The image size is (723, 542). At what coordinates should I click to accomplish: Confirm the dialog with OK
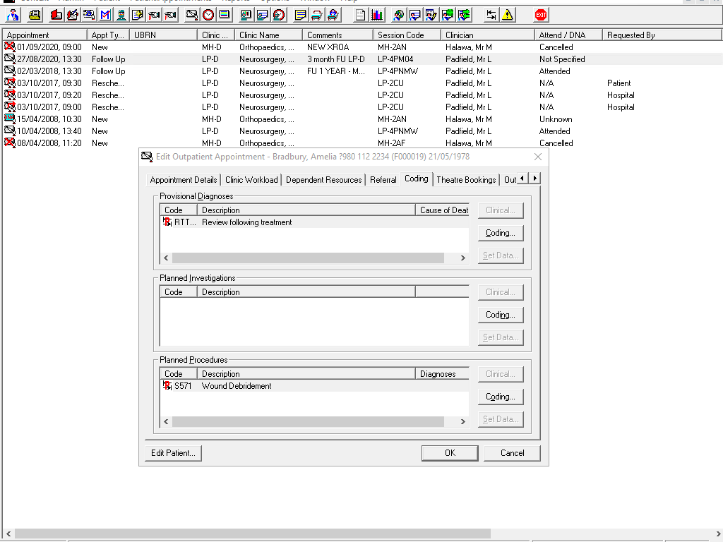(x=450, y=453)
